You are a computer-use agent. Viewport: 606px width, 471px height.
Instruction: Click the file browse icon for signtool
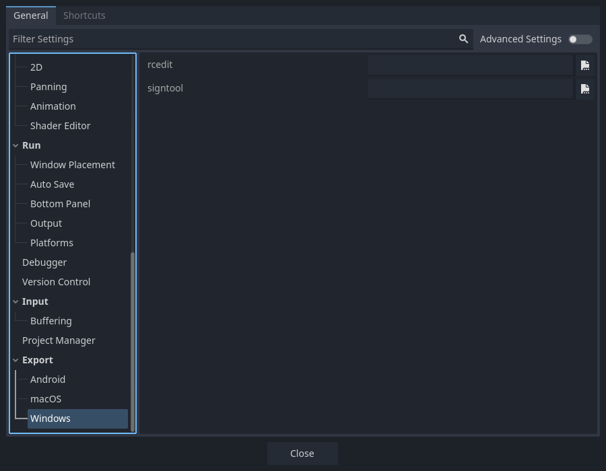coord(584,89)
